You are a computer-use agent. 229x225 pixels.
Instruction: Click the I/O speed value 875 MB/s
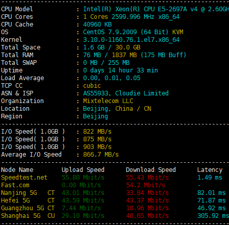tap(97, 139)
